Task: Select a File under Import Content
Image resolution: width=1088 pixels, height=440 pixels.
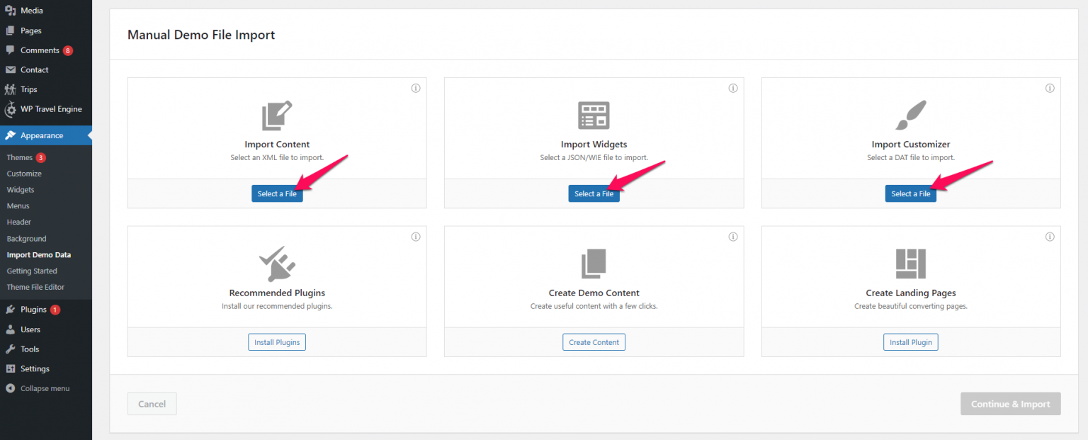Action: 277,193
